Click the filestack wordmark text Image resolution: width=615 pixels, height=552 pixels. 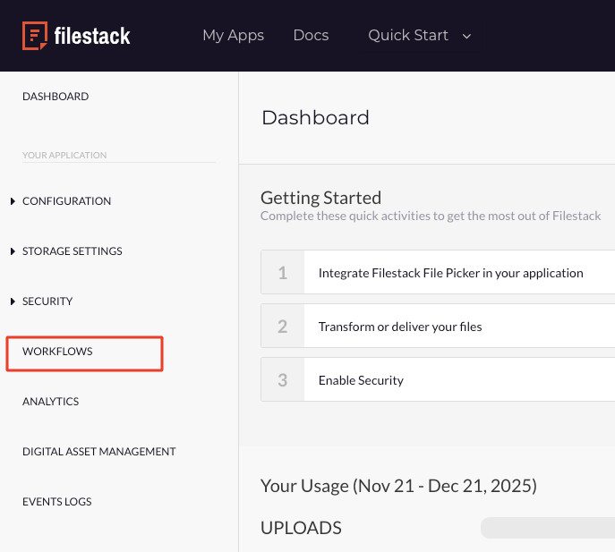click(92, 36)
